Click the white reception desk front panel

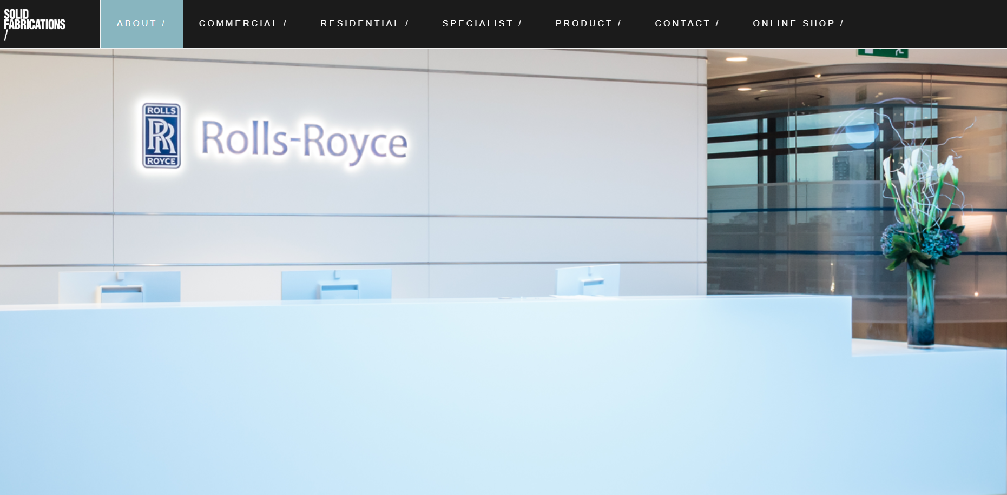click(422, 400)
